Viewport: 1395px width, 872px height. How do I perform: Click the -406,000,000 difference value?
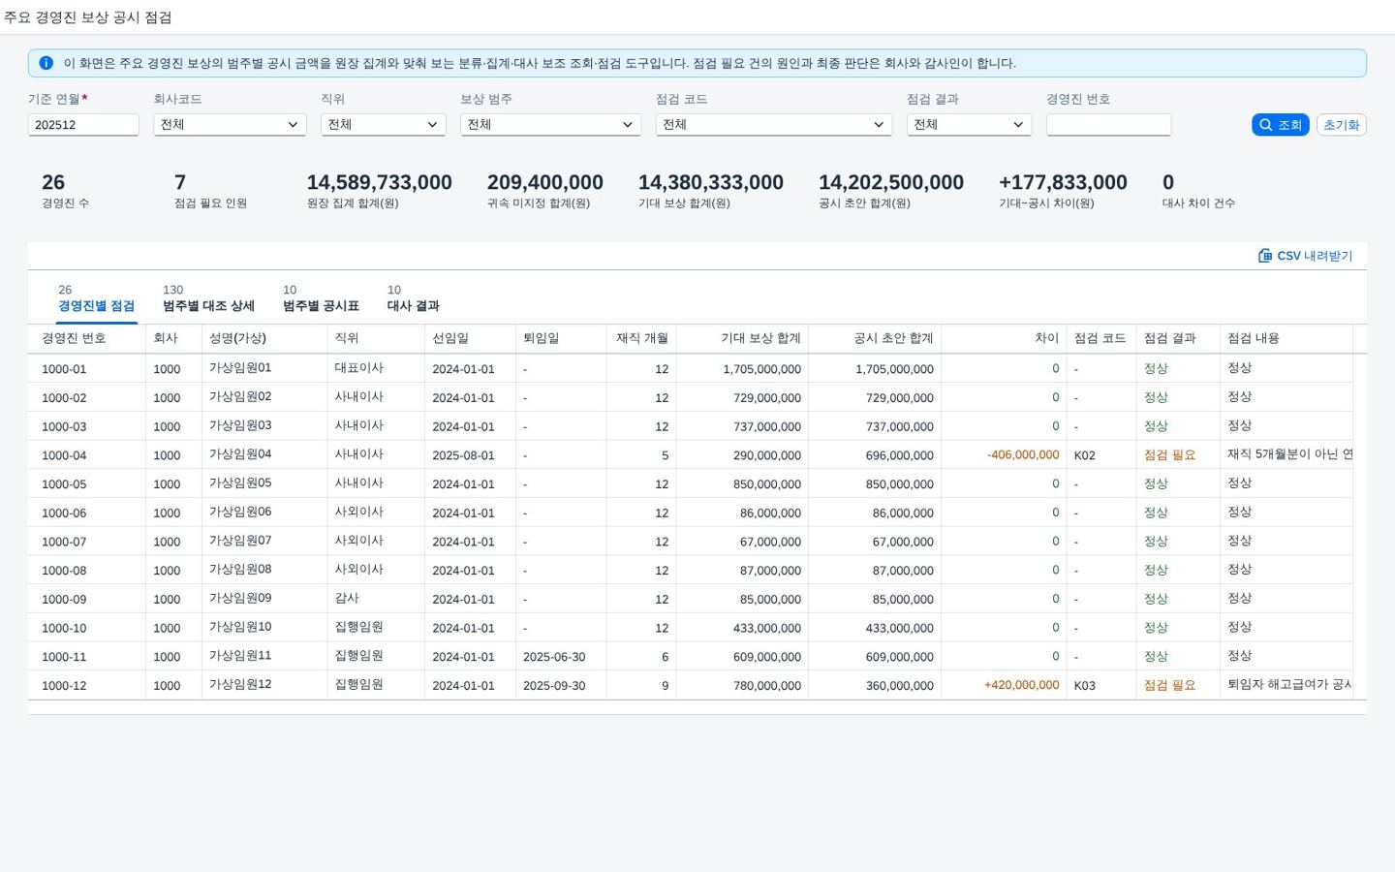click(x=1023, y=455)
